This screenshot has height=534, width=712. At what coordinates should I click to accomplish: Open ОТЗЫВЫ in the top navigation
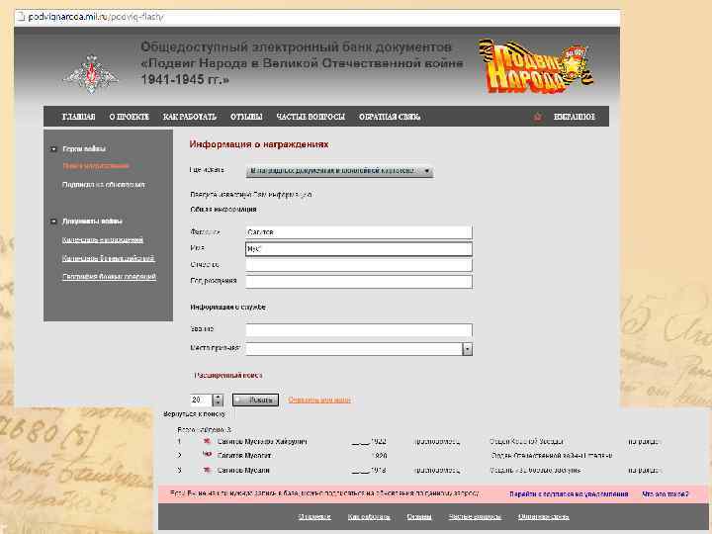(x=246, y=117)
